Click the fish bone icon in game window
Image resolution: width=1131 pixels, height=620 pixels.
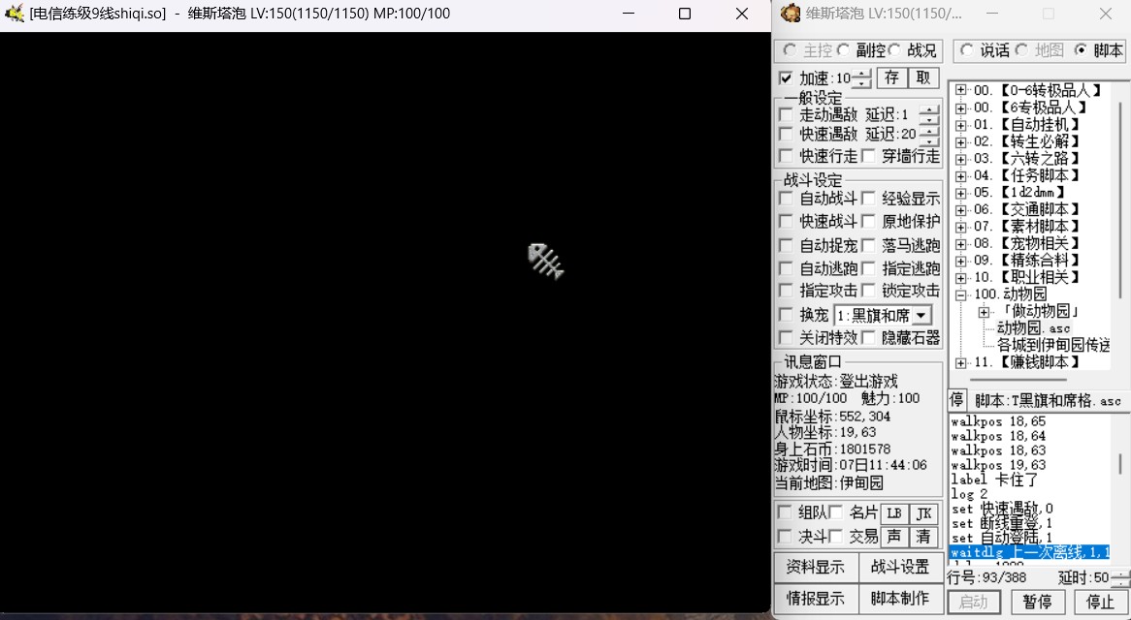[x=545, y=262]
